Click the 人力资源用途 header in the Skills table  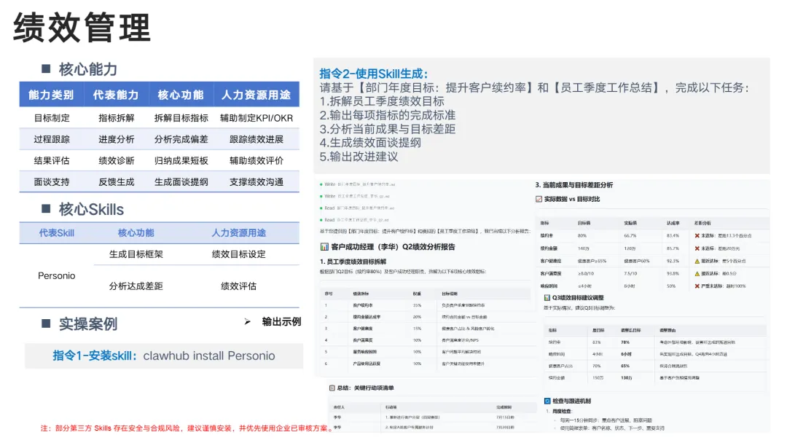[x=239, y=232]
